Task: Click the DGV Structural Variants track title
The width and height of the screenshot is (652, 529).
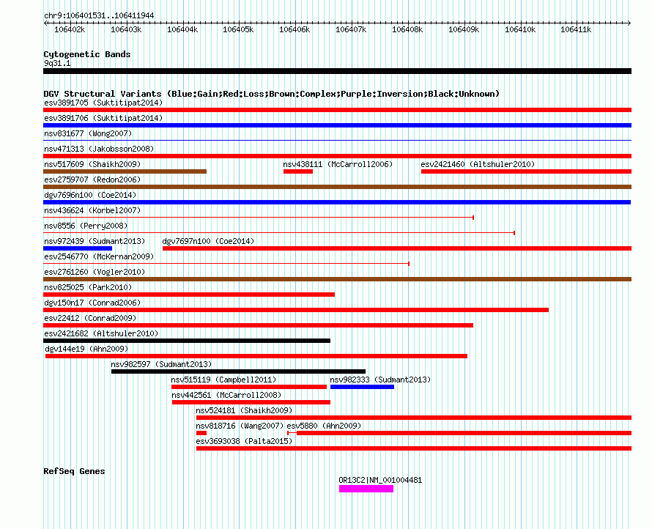Action: point(272,94)
